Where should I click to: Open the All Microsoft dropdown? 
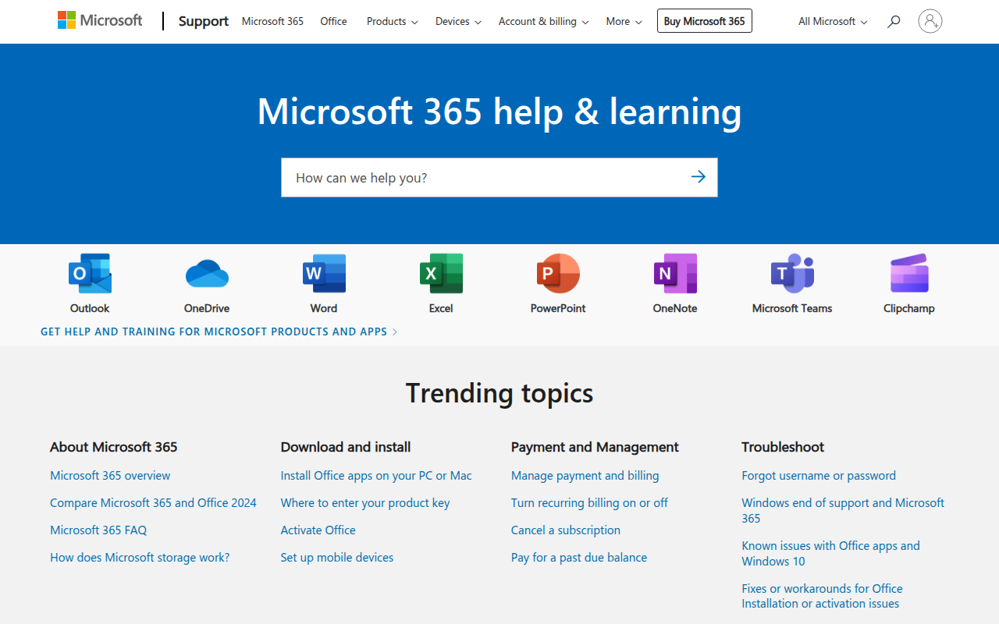point(833,22)
